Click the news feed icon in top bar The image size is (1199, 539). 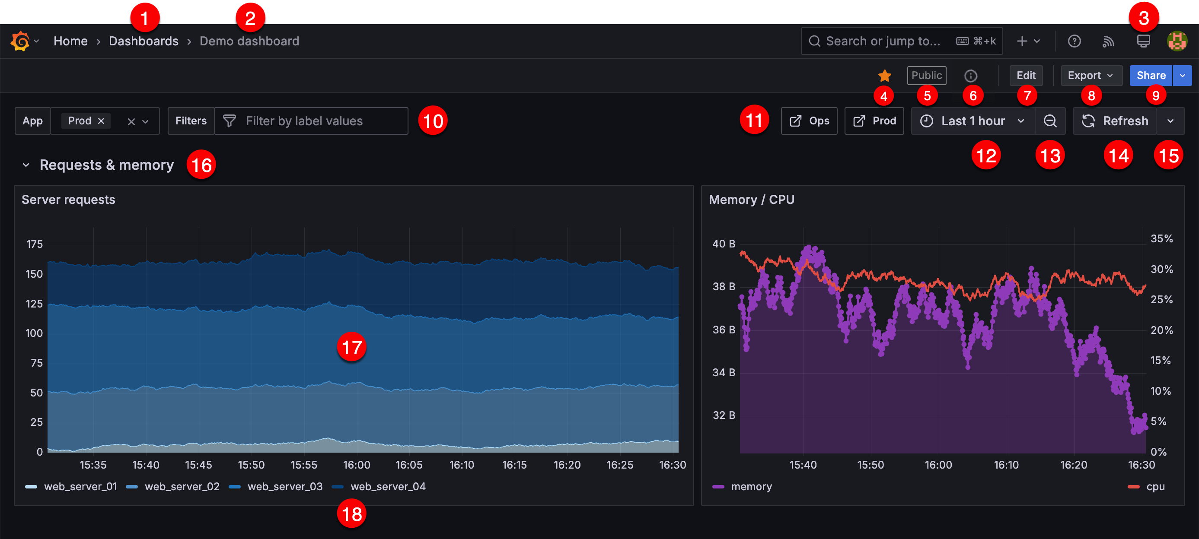(1108, 41)
